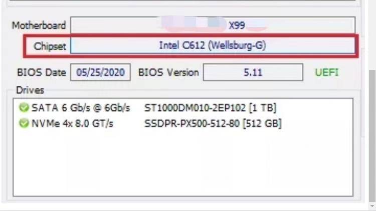Screen dimensions: 376x211
Task: Click the scrollbar track above the thumb
Action: tap(371, 35)
